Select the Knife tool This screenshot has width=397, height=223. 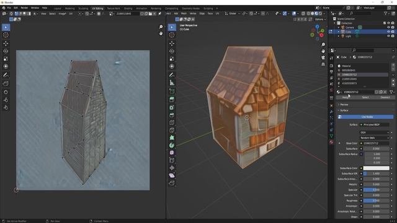(172, 130)
